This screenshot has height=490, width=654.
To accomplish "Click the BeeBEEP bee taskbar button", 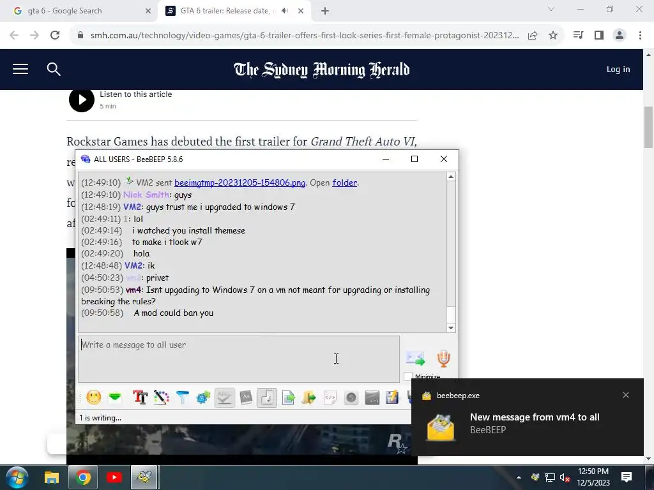I will pos(144,477).
